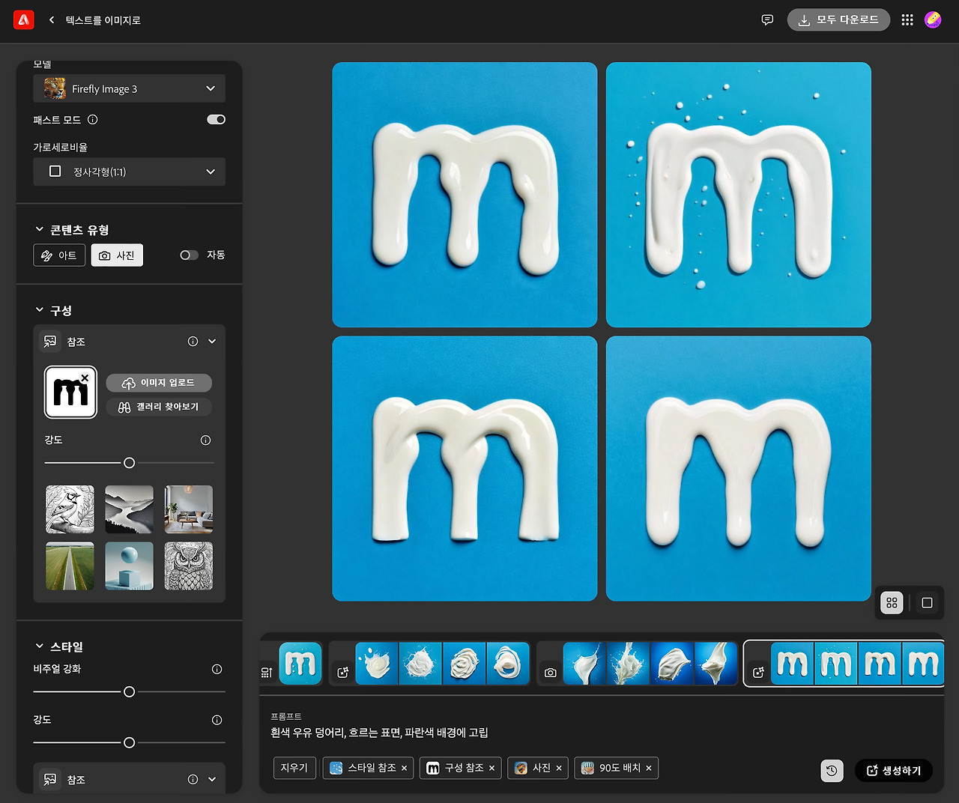Switch to single image view

coord(927,602)
